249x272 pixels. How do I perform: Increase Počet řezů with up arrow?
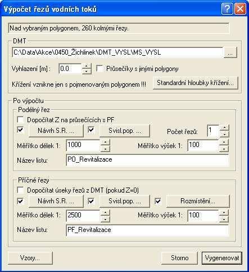(224, 128)
